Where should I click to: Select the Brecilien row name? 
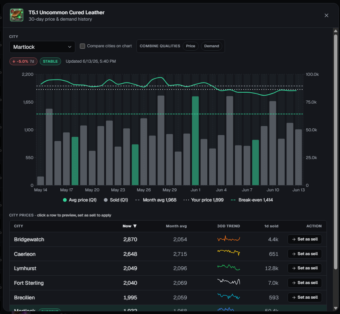point(24,297)
